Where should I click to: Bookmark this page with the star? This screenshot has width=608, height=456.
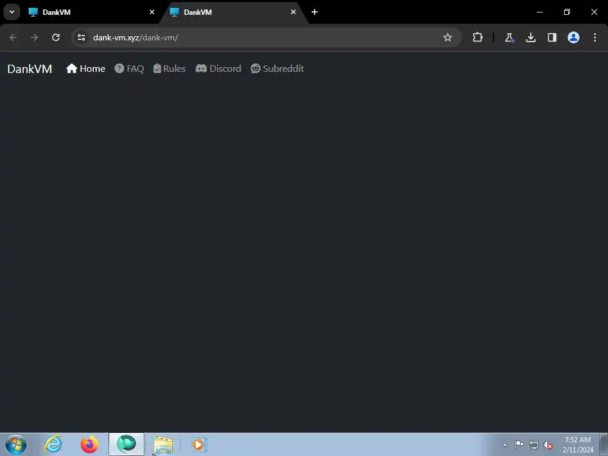[448, 37]
